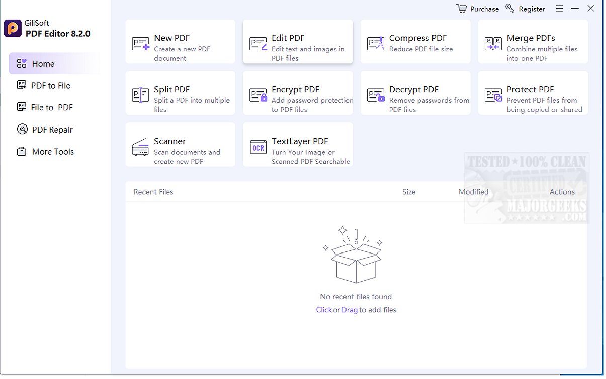
Task: Select the Decrypt PDF tool
Action: pyautogui.click(x=375, y=93)
